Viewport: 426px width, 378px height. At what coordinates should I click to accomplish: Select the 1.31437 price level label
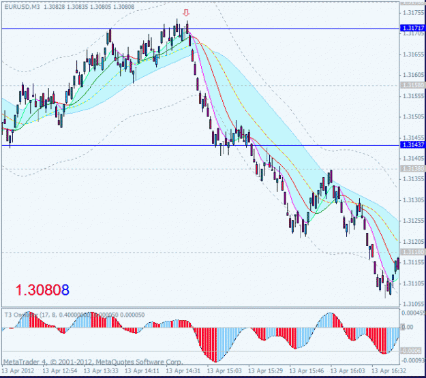pyautogui.click(x=413, y=145)
